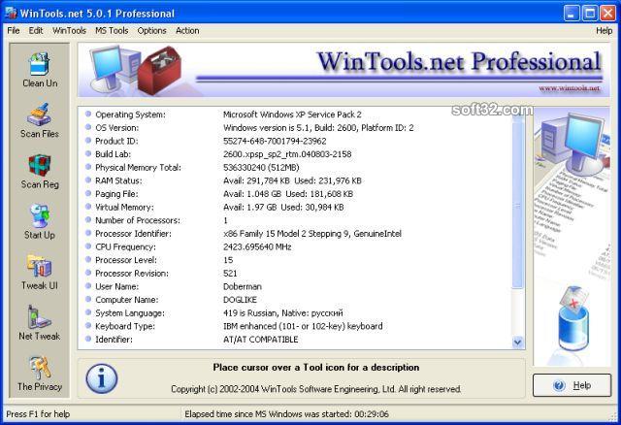Click the copyright notice text
Screen dimensions: 621x425
click(x=316, y=389)
